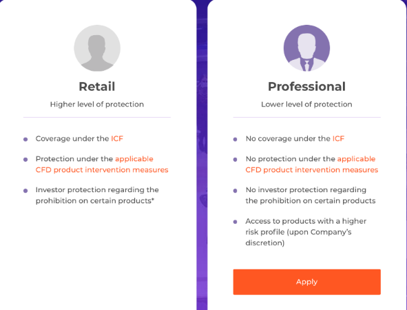
Task: Click the 'Higher level of protection' subtitle
Action: pyautogui.click(x=97, y=105)
